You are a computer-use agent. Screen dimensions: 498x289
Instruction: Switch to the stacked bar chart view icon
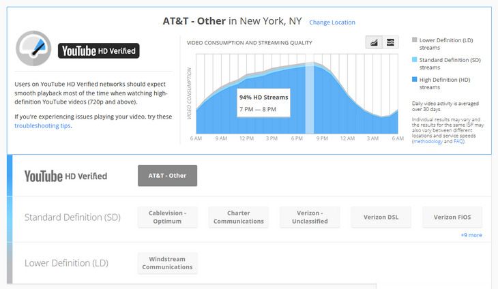pos(390,42)
